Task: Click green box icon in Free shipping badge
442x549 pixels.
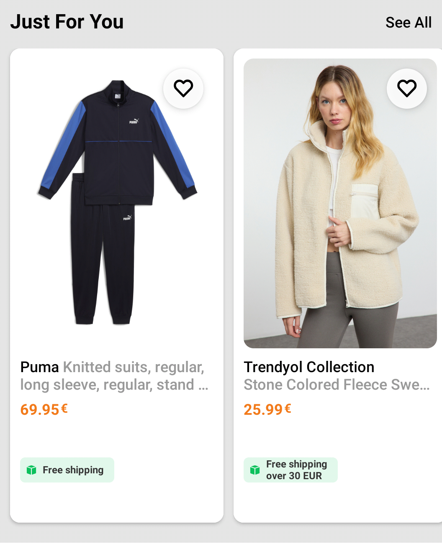Action: click(31, 470)
